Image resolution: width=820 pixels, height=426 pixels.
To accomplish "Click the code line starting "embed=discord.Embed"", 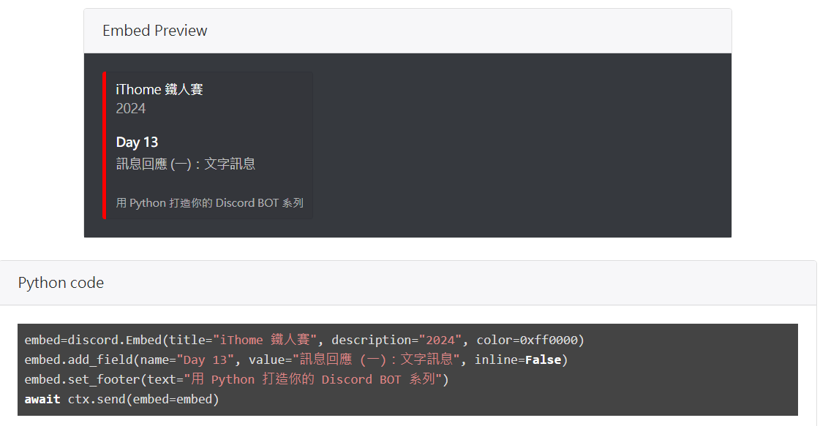I will (x=304, y=340).
